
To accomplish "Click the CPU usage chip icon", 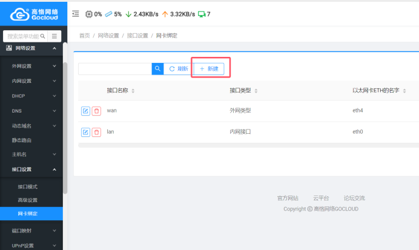I will (x=89, y=14).
